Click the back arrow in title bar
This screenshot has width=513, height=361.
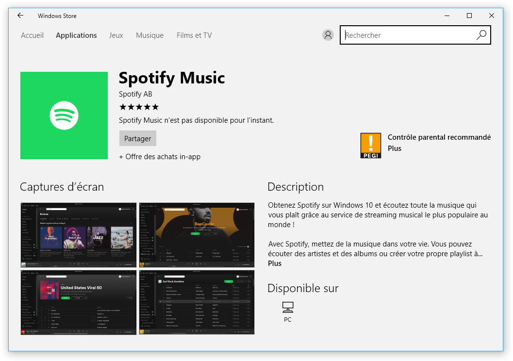tap(20, 16)
